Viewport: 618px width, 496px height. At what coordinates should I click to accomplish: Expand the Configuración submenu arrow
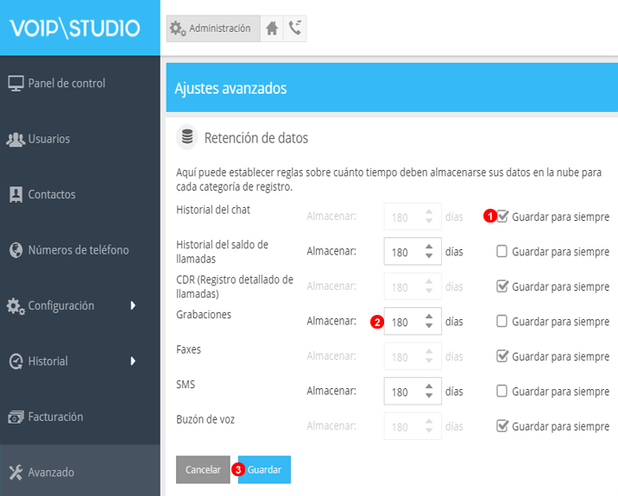coord(133,305)
